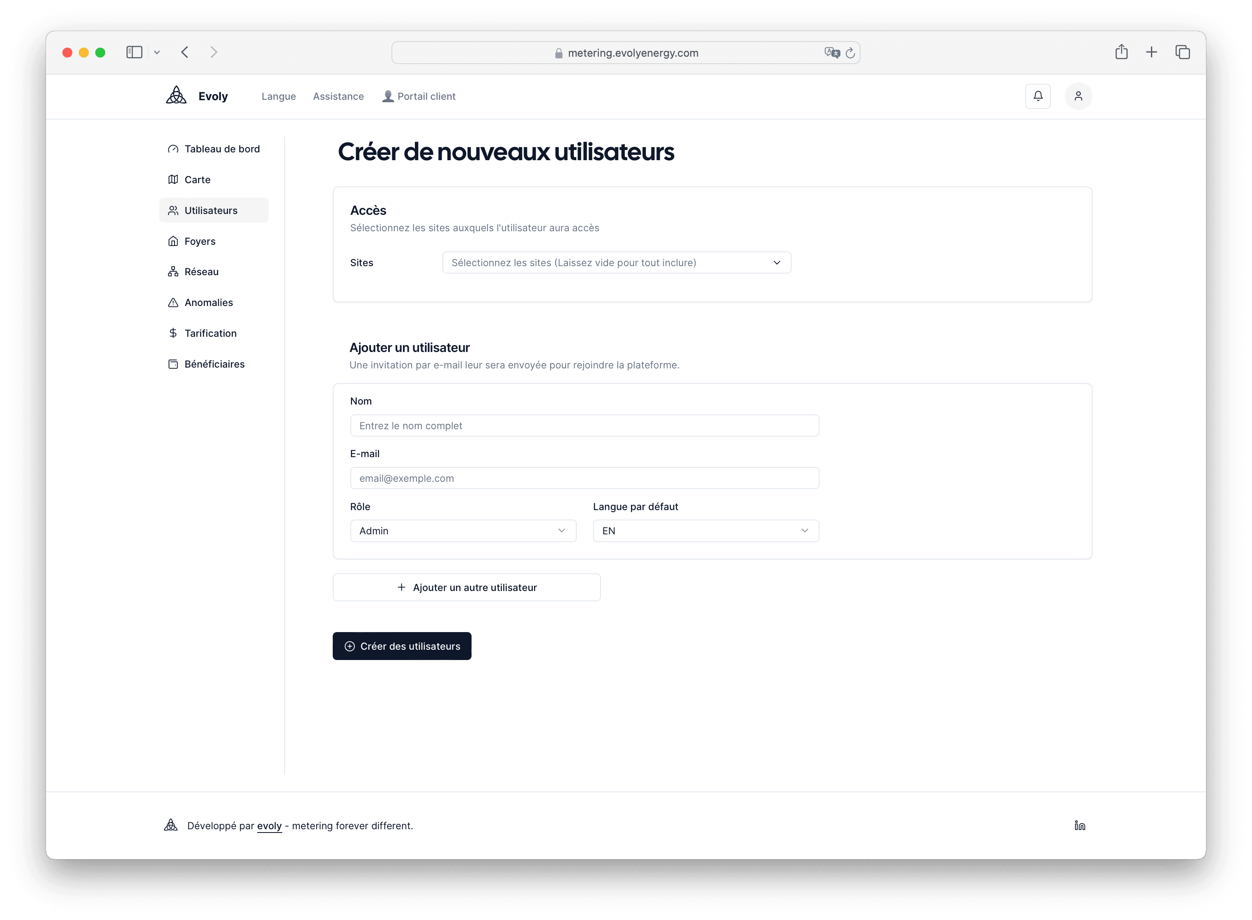Viewport: 1252px width, 920px height.
Task: Go to Anomalies in sidebar
Action: point(208,302)
